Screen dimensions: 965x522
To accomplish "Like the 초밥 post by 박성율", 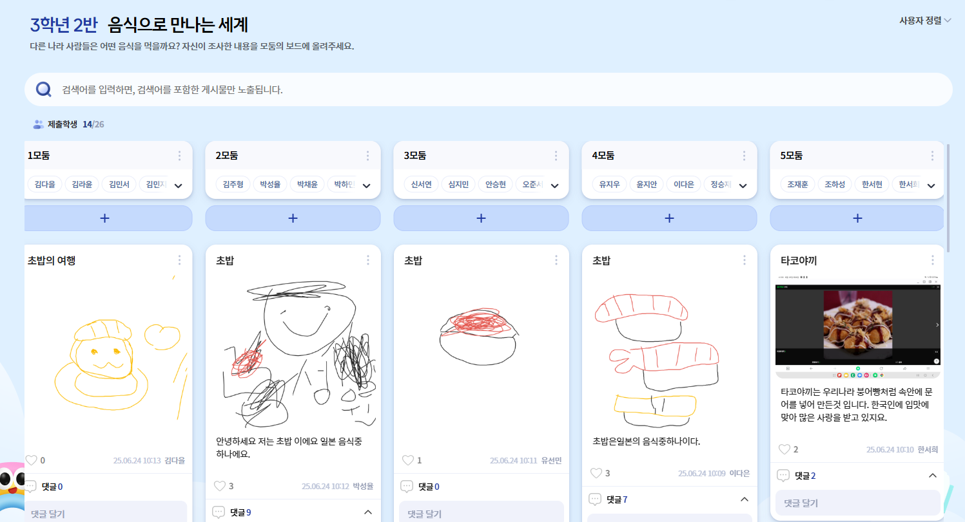I will coord(220,486).
